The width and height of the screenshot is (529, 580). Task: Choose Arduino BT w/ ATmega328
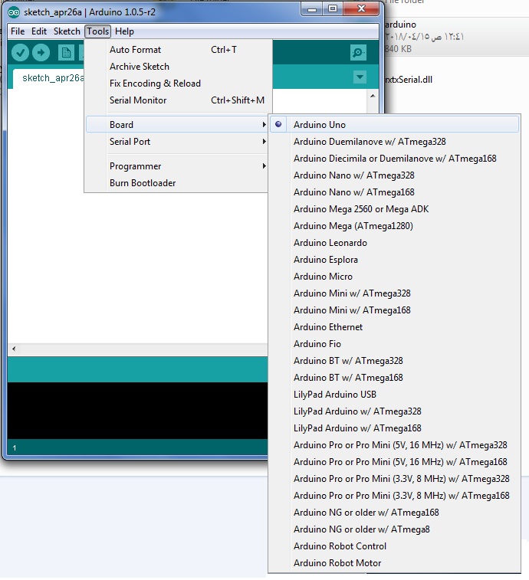coord(394,361)
